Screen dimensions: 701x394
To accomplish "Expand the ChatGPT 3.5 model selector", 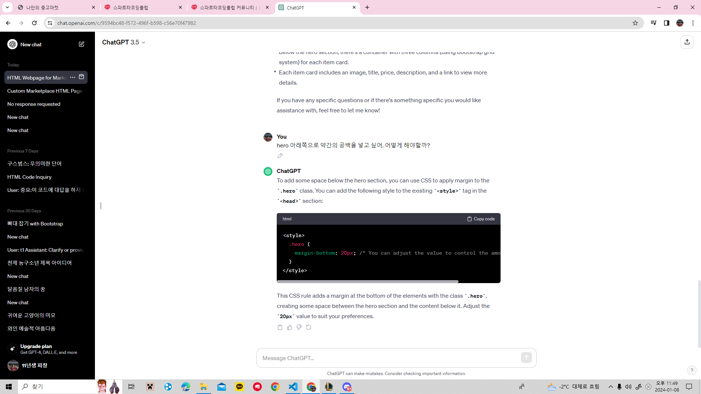I will click(124, 42).
